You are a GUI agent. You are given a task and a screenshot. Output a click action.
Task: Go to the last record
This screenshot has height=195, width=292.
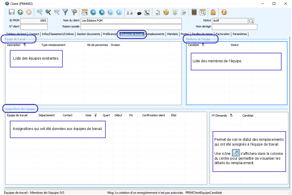point(119,12)
